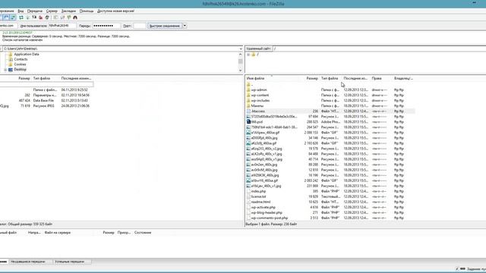This screenshot has width=486, height=273.
Task: Click local tree scrollbar up arrow
Action: 241,54
